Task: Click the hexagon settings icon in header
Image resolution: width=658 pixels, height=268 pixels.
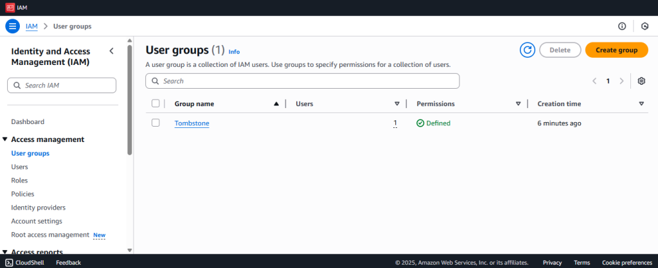Action: (645, 26)
